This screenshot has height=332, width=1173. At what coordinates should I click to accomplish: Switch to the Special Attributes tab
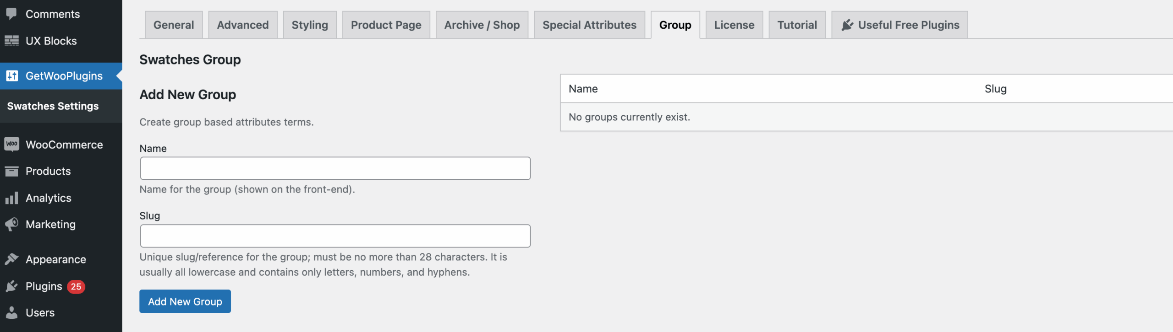[589, 25]
